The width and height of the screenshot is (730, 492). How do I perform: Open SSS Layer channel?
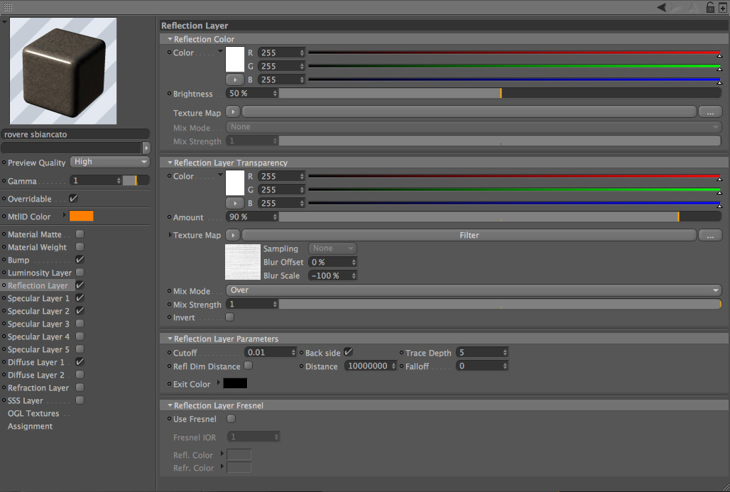click(x=25, y=400)
